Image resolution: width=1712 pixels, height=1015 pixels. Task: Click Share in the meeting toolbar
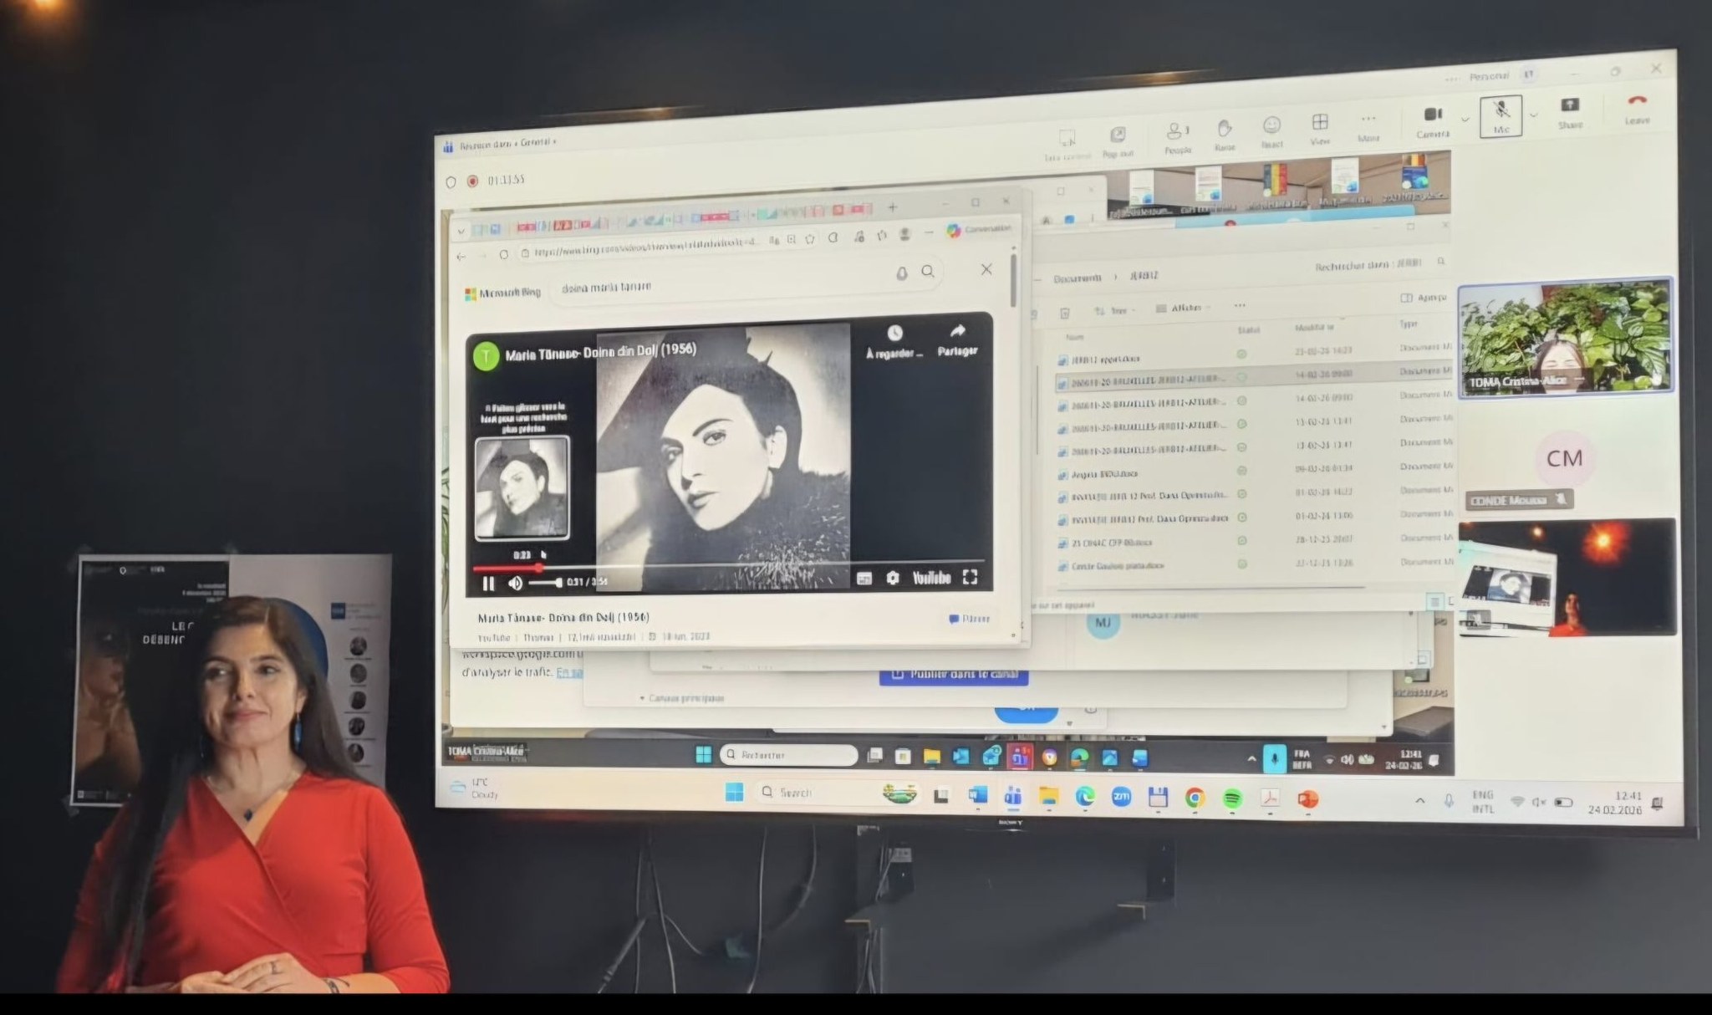pos(1570,105)
